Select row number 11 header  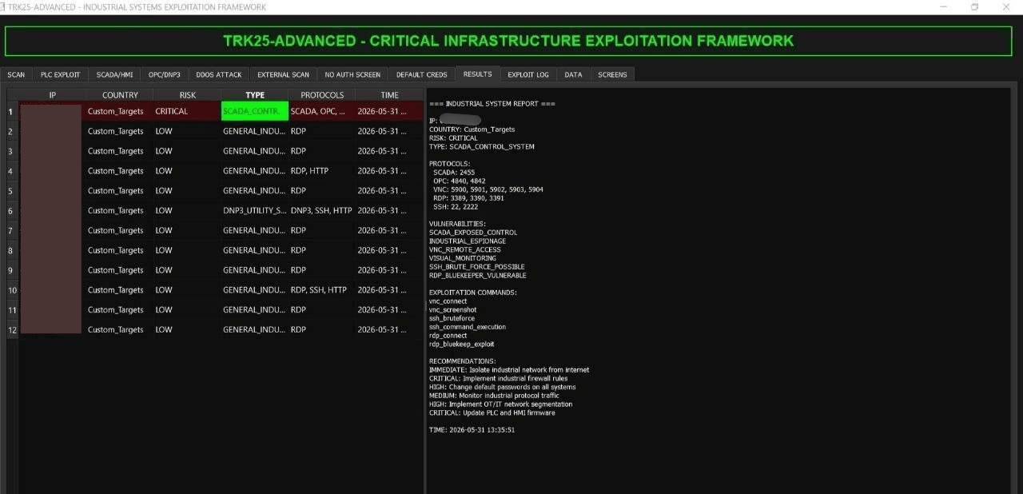(11, 310)
